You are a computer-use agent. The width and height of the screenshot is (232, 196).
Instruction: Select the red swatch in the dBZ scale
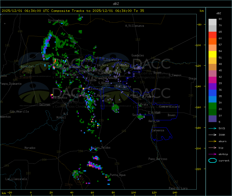(x=212, y=35)
